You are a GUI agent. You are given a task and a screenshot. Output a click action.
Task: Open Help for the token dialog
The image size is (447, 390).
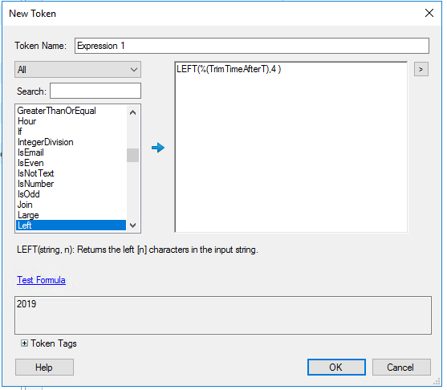pyautogui.click(x=44, y=368)
